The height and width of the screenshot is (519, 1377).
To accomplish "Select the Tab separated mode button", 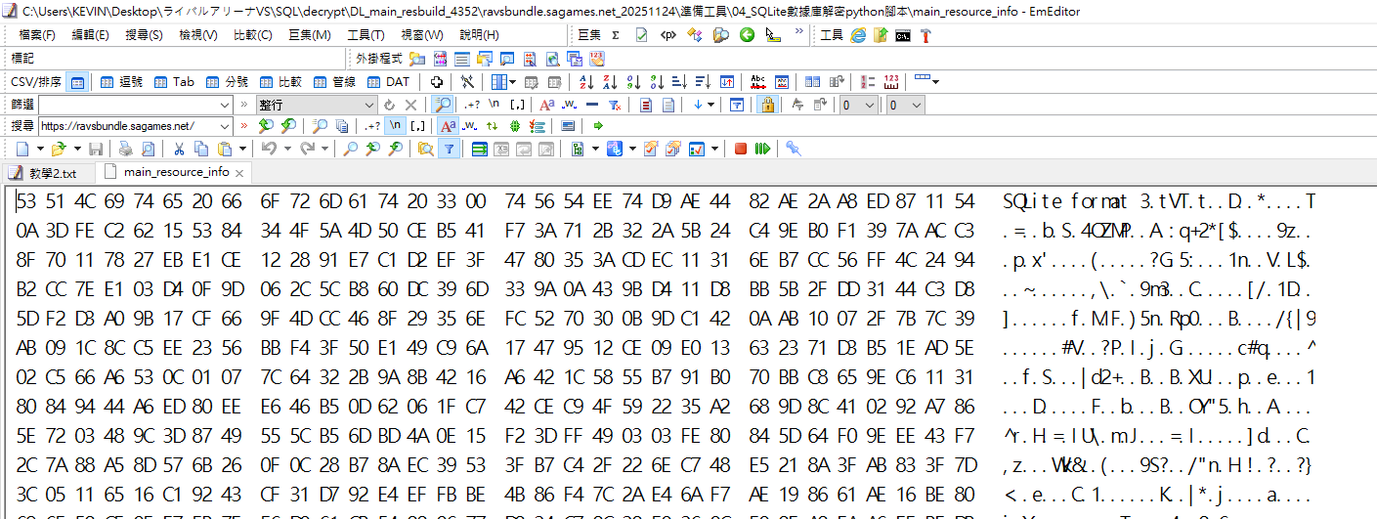I will [x=174, y=82].
